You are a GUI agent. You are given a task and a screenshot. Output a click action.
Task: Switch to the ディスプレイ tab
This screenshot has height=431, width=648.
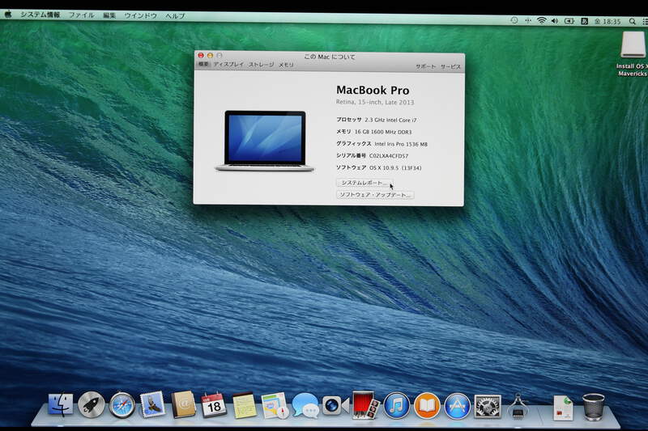tap(228, 65)
